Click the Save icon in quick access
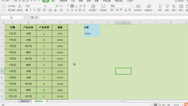The width and height of the screenshot is (188, 106). point(16,1)
